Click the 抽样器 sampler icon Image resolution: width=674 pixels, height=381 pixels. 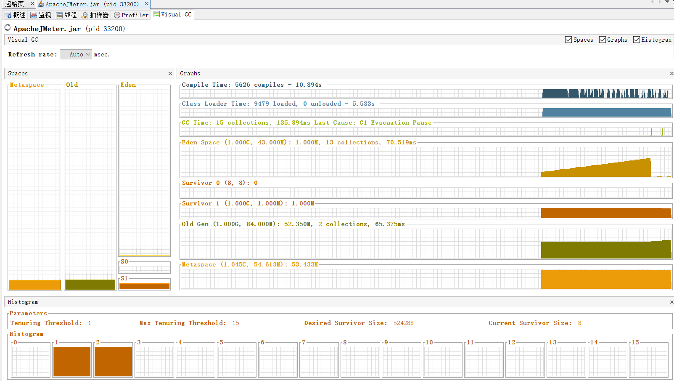85,15
